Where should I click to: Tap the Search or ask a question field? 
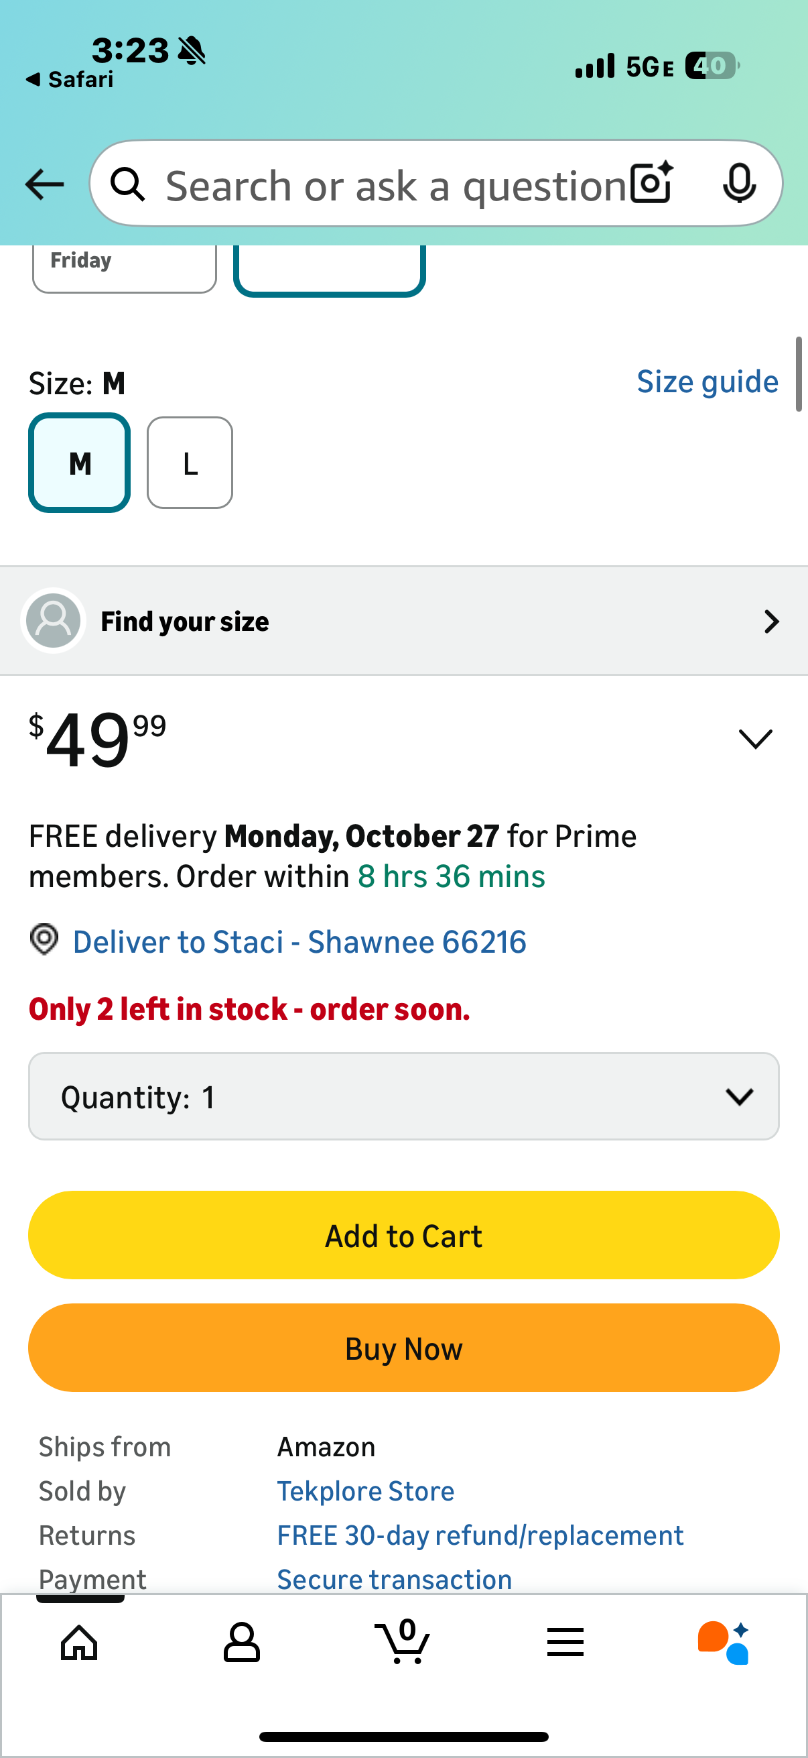click(395, 184)
